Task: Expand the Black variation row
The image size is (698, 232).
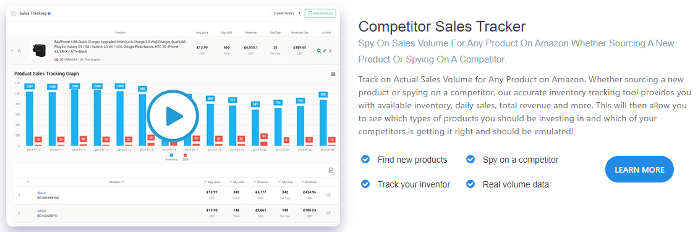Action: point(19,195)
